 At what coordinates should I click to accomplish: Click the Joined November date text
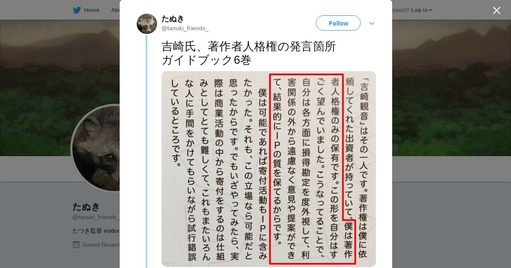(x=100, y=245)
